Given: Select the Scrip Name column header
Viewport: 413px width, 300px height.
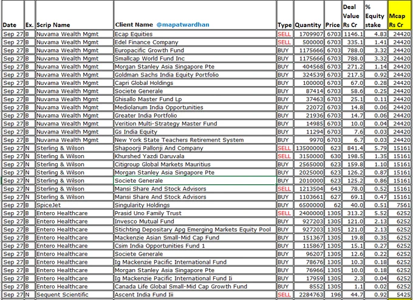Looking at the screenshot, I should (74, 15).
